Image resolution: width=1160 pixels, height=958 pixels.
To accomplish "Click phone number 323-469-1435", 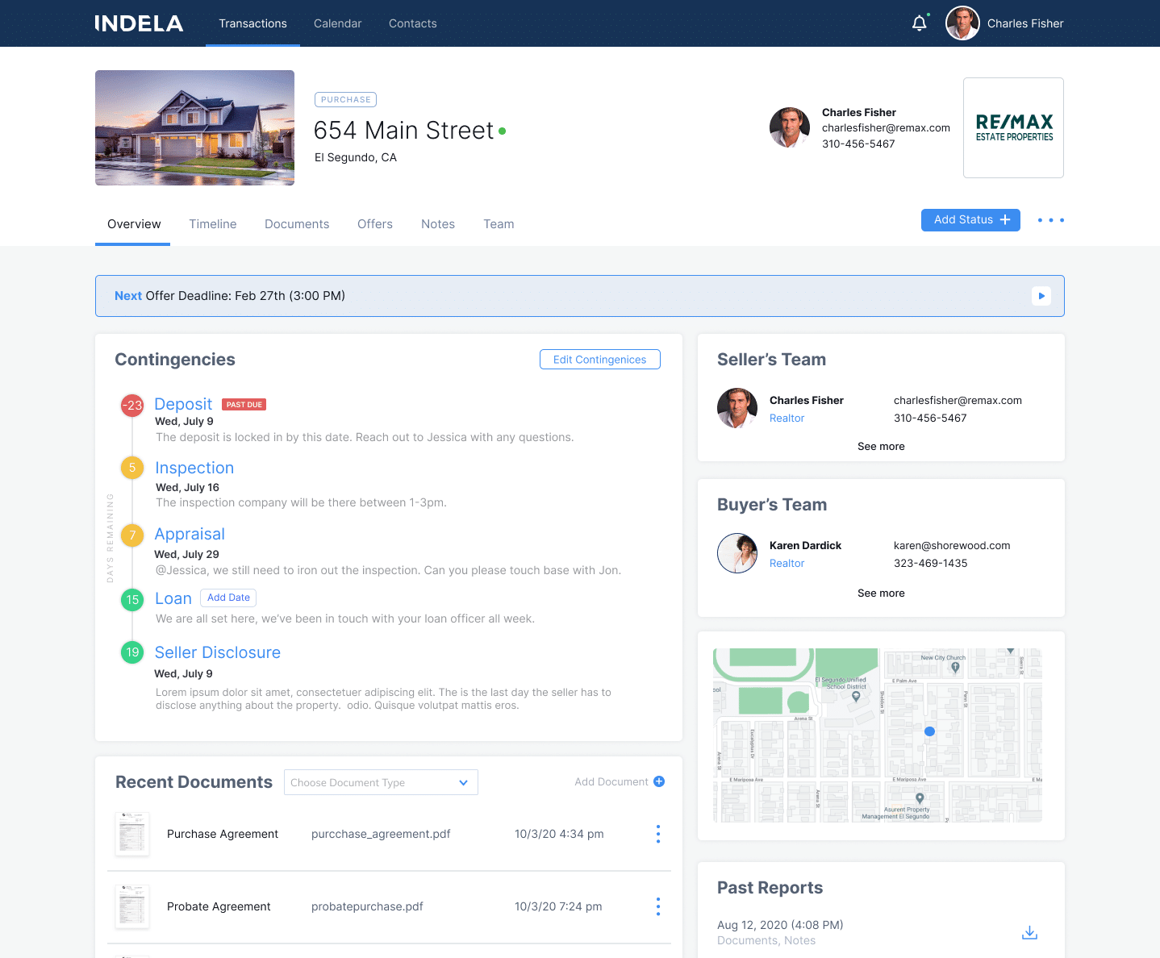I will click(930, 563).
